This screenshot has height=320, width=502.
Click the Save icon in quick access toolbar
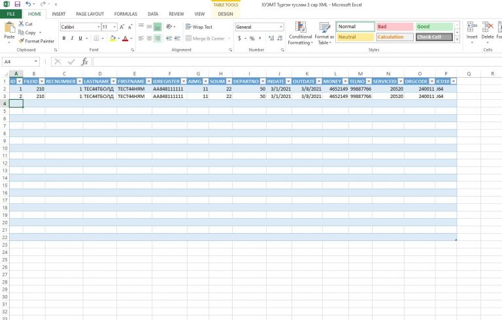tap(17, 4)
